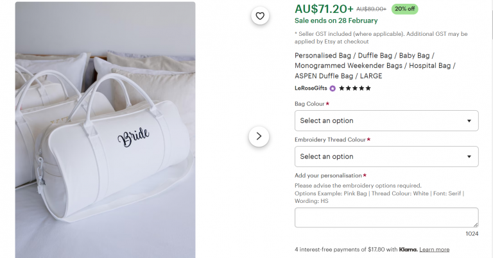Click the five-star rating icons
The height and width of the screenshot is (258, 493).
tap(355, 88)
